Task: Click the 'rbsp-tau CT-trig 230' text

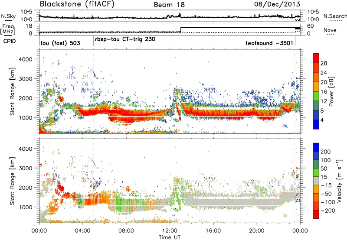Action: coord(125,39)
